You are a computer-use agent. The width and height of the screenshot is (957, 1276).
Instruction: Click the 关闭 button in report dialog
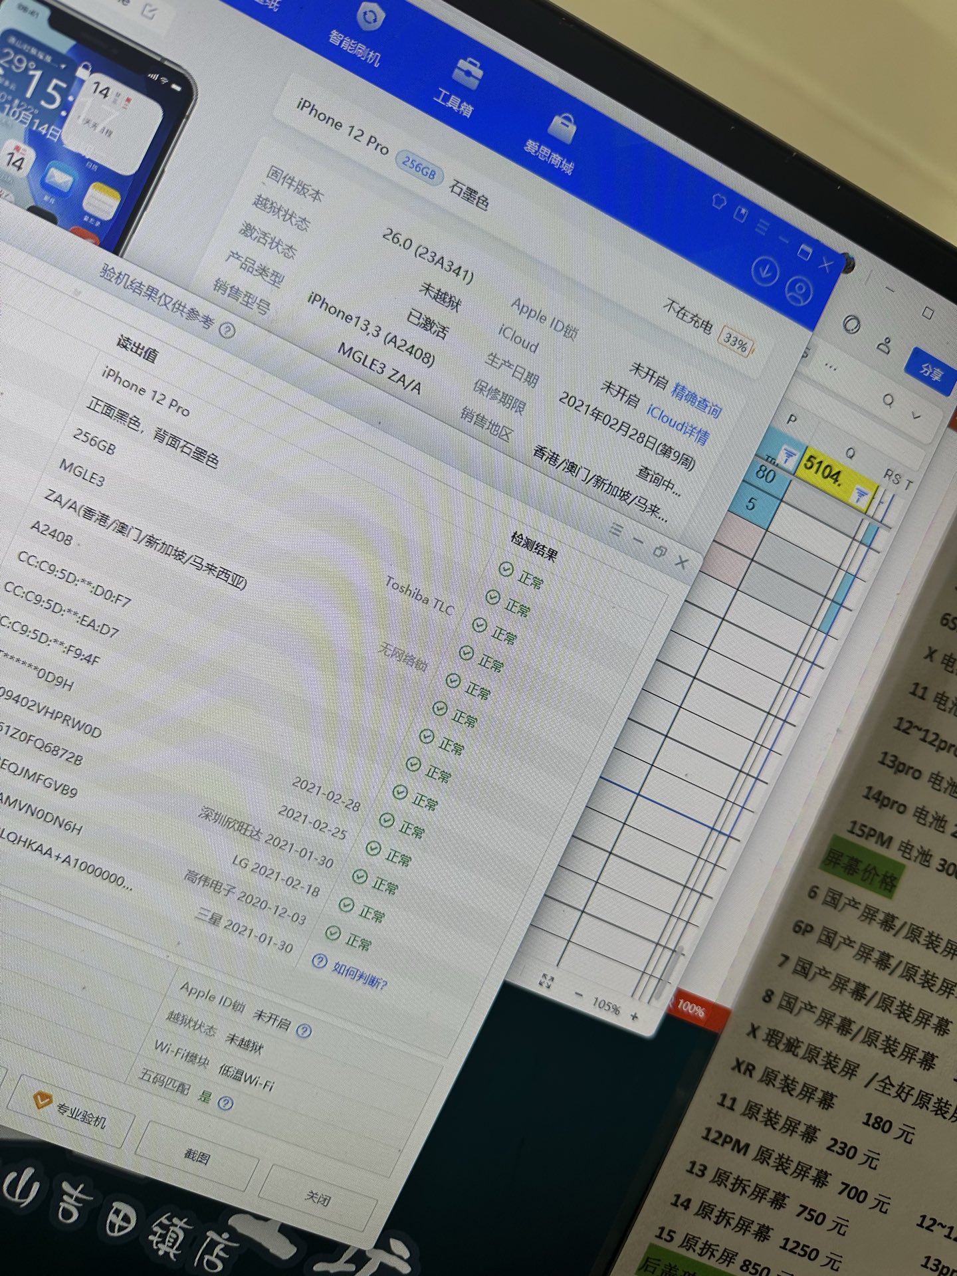click(x=318, y=1197)
